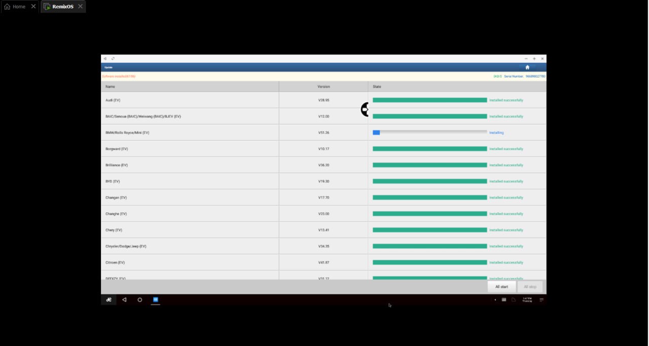Screen dimensions: 649x346
Task: Click the Update title in header
Action: 109,67
